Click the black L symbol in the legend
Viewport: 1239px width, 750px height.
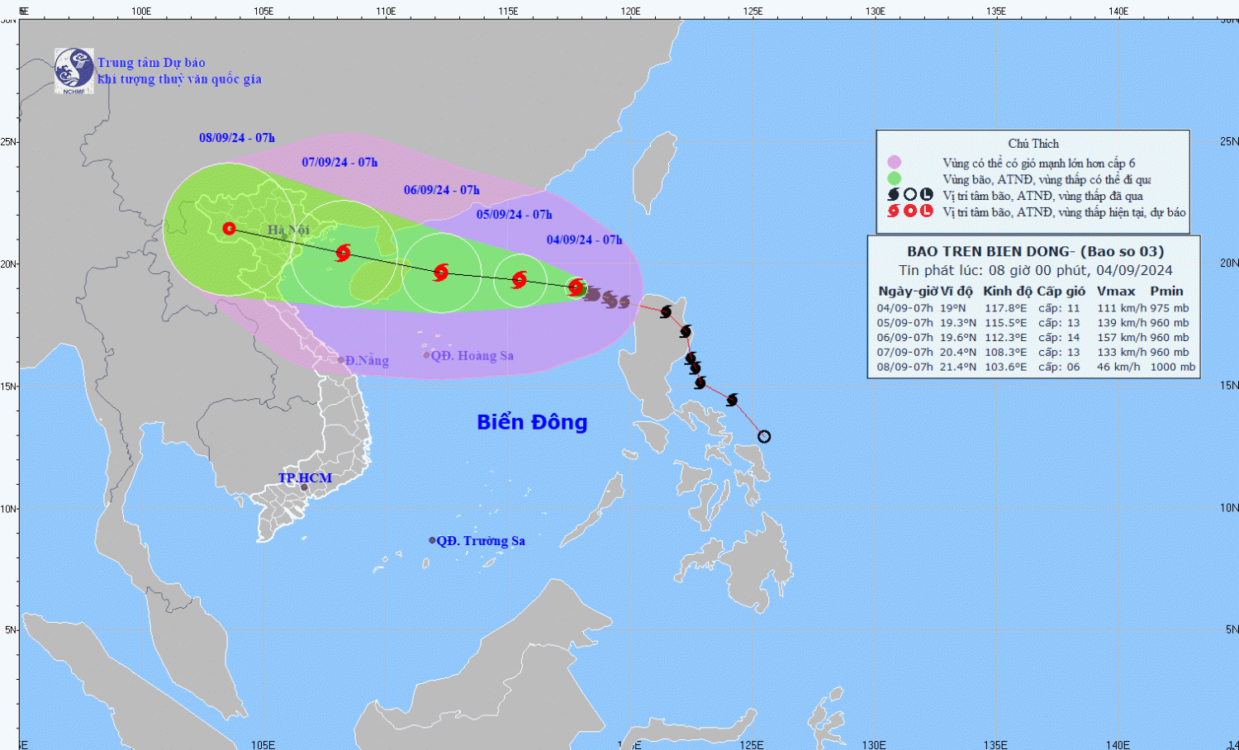pos(927,195)
